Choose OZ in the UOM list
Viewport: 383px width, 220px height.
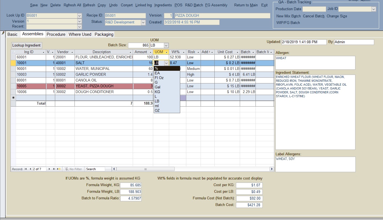(x=167, y=110)
